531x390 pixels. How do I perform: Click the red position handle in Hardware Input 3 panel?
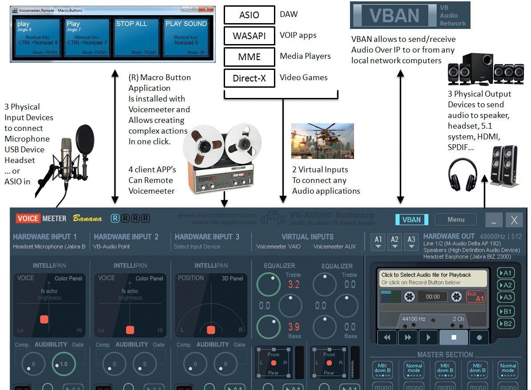211,329
